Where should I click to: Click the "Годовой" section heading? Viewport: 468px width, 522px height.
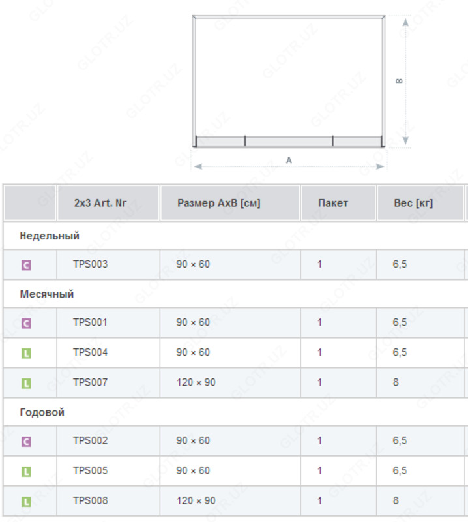[42, 412]
